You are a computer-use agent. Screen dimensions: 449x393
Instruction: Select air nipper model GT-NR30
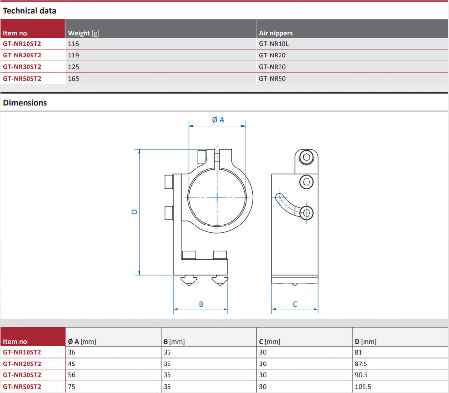(272, 67)
